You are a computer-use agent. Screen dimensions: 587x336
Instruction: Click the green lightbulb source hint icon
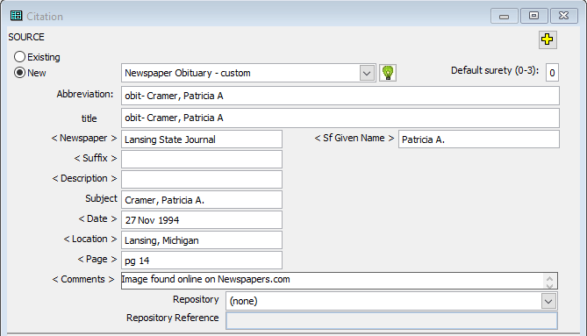[x=388, y=73]
